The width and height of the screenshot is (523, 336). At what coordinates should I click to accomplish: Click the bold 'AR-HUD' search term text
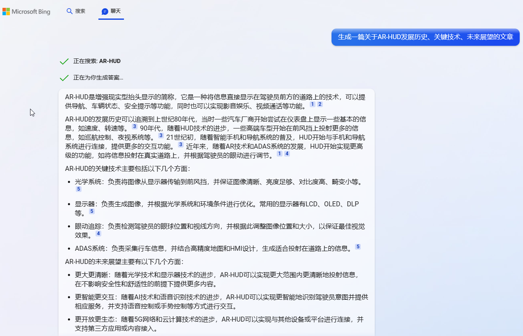pos(110,61)
